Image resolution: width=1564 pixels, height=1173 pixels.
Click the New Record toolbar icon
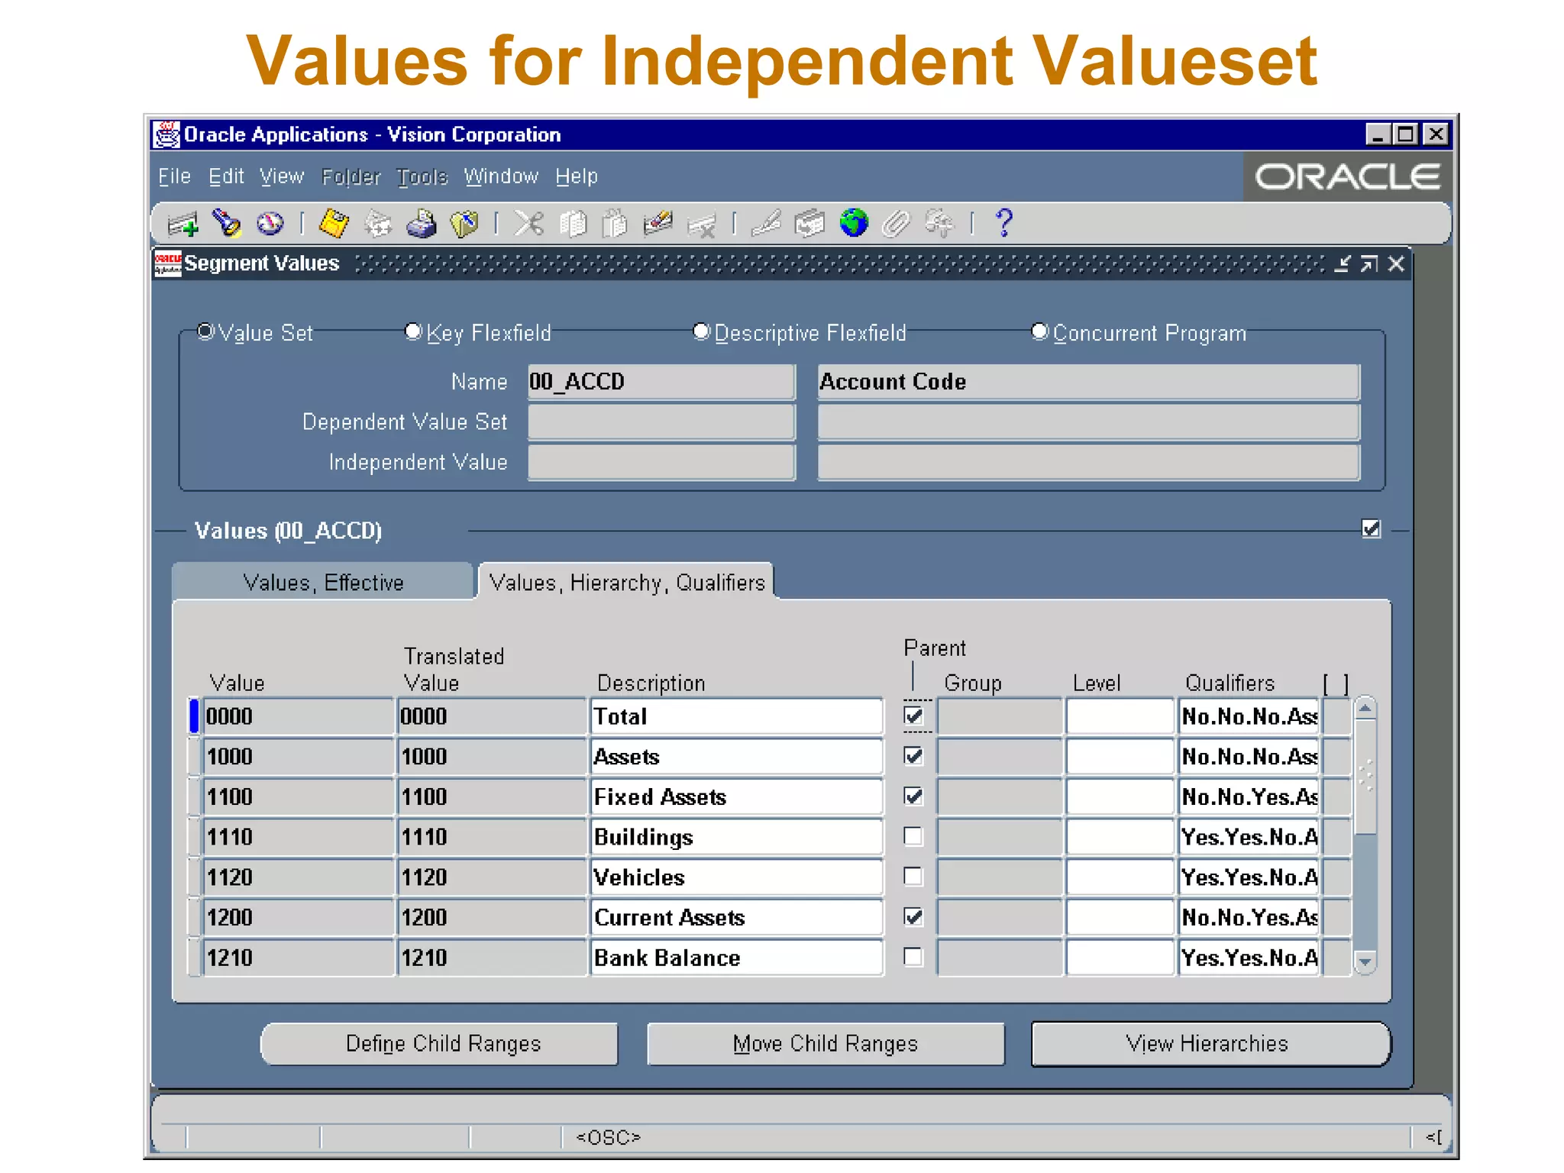[x=183, y=224]
